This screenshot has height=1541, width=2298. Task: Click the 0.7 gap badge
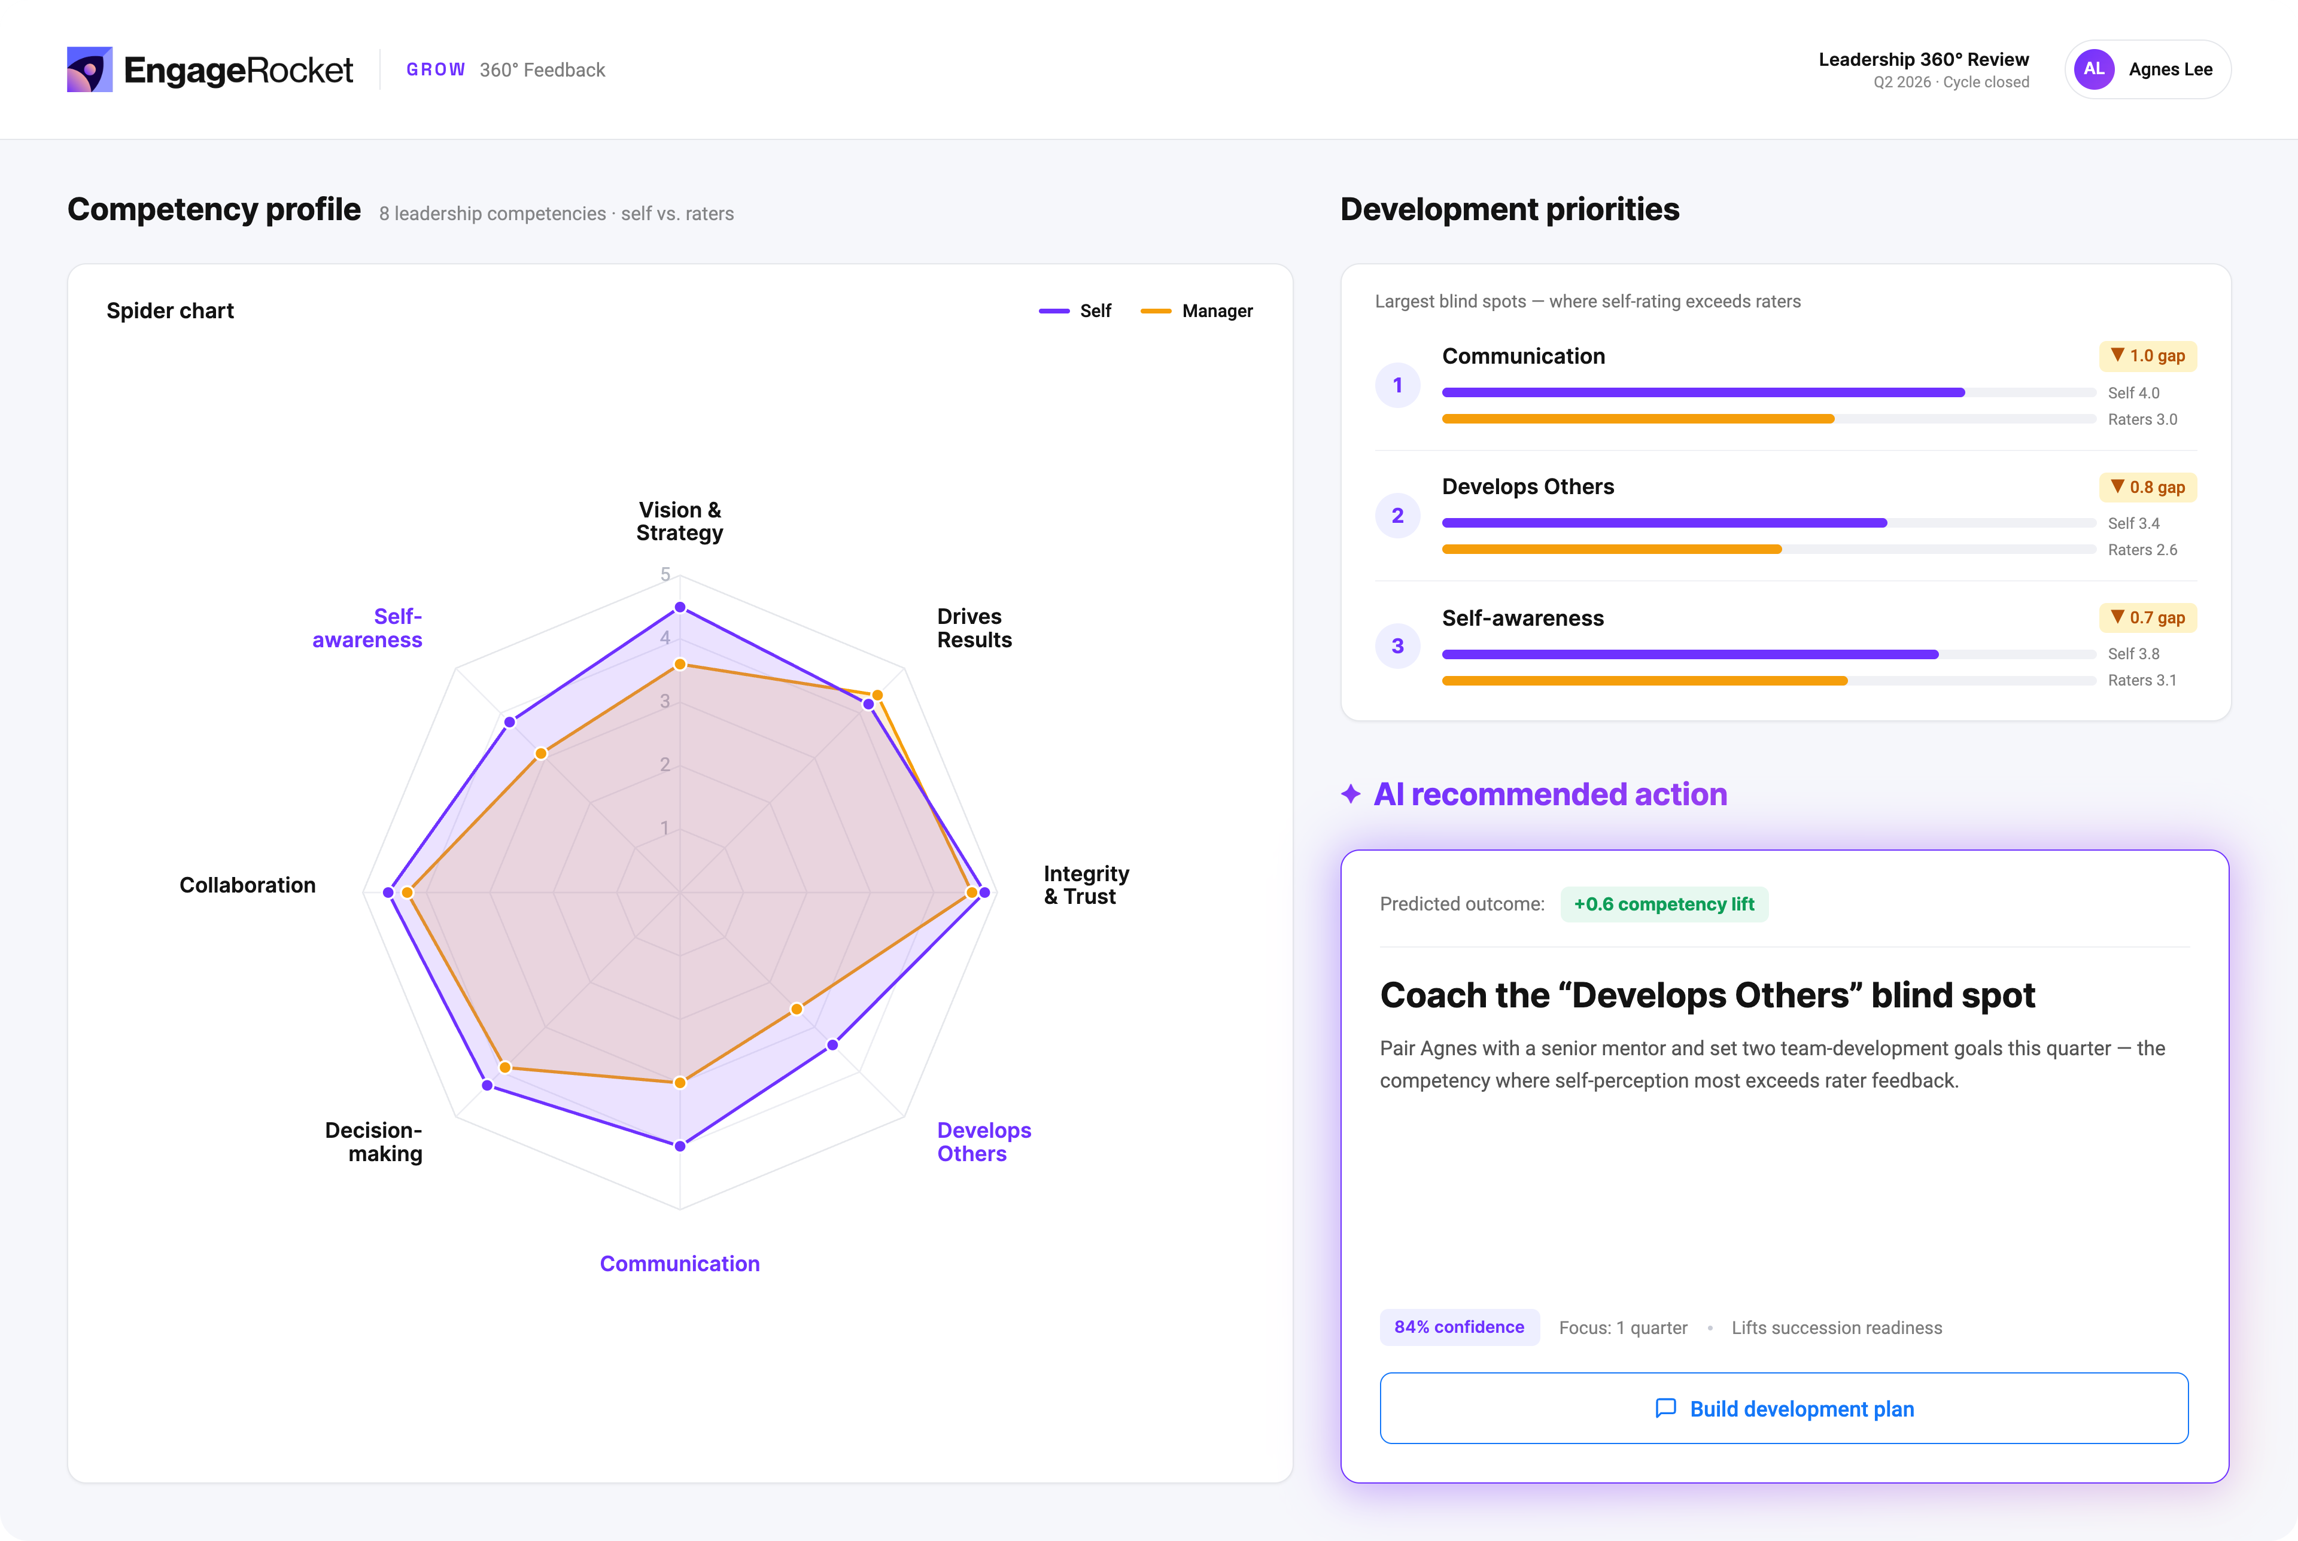point(2148,617)
